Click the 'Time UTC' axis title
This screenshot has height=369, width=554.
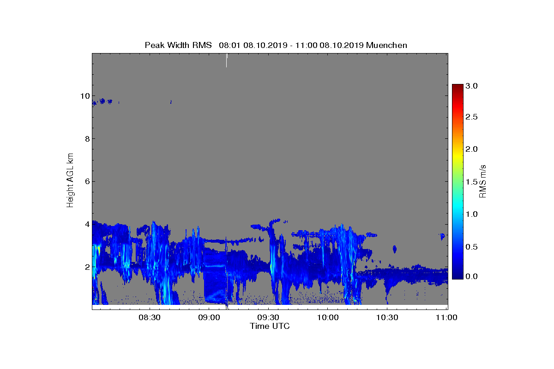(x=270, y=326)
